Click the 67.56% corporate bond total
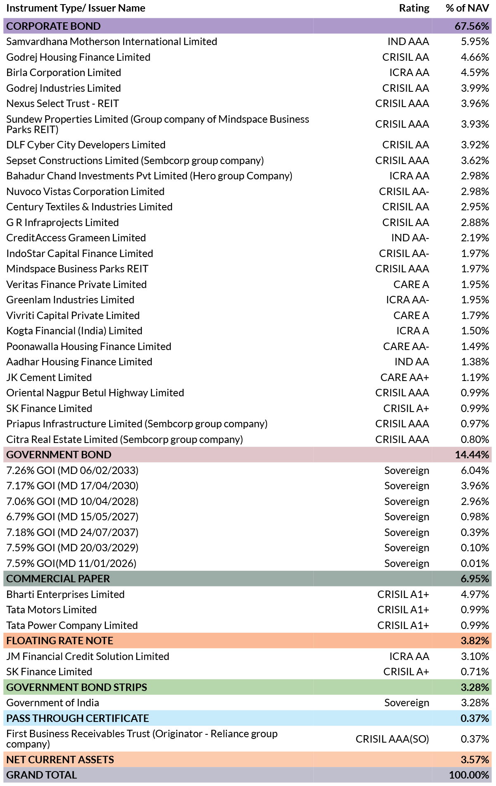The image size is (496, 786). (472, 26)
